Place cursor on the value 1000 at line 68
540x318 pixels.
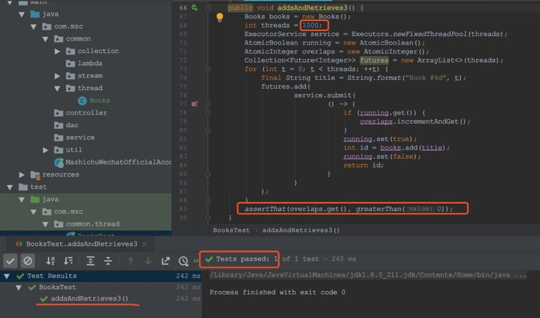click(x=310, y=25)
